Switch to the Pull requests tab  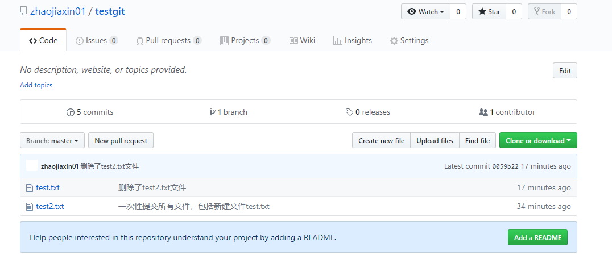coord(168,40)
